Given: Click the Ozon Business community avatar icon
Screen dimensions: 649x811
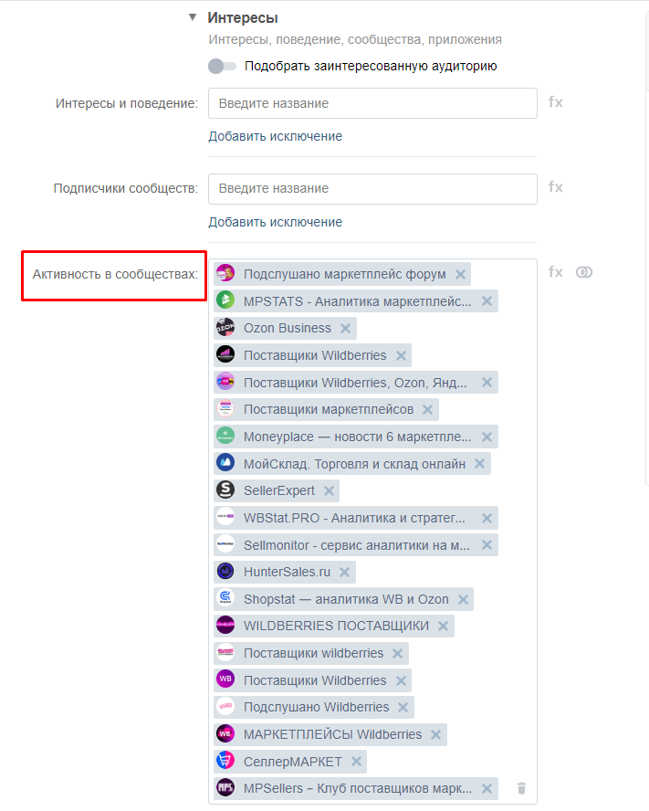Looking at the screenshot, I should 225,327.
